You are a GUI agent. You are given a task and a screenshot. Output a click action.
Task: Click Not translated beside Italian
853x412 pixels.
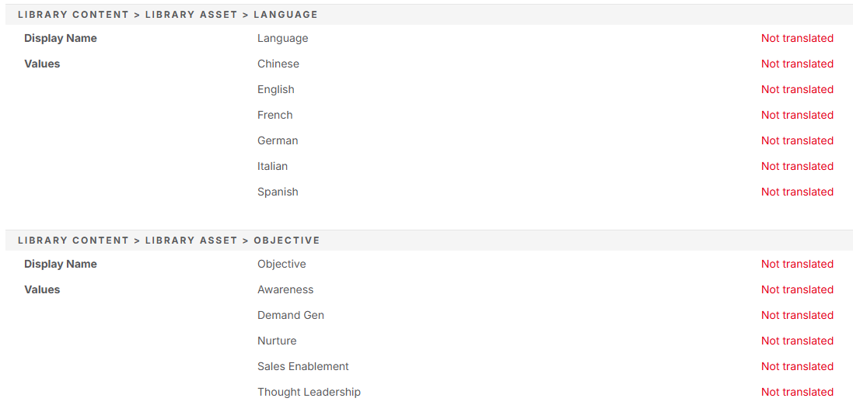tap(797, 165)
